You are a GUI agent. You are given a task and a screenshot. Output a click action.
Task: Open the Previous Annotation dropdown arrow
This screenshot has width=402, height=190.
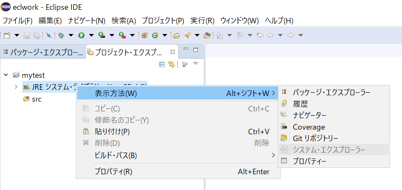tap(250, 35)
